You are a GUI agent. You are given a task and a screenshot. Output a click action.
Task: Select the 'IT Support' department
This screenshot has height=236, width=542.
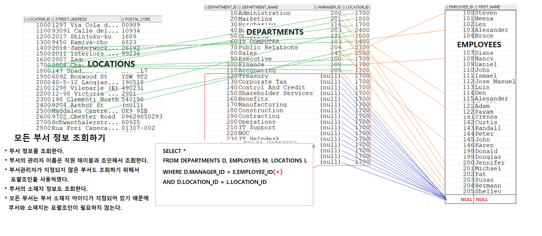click(257, 127)
